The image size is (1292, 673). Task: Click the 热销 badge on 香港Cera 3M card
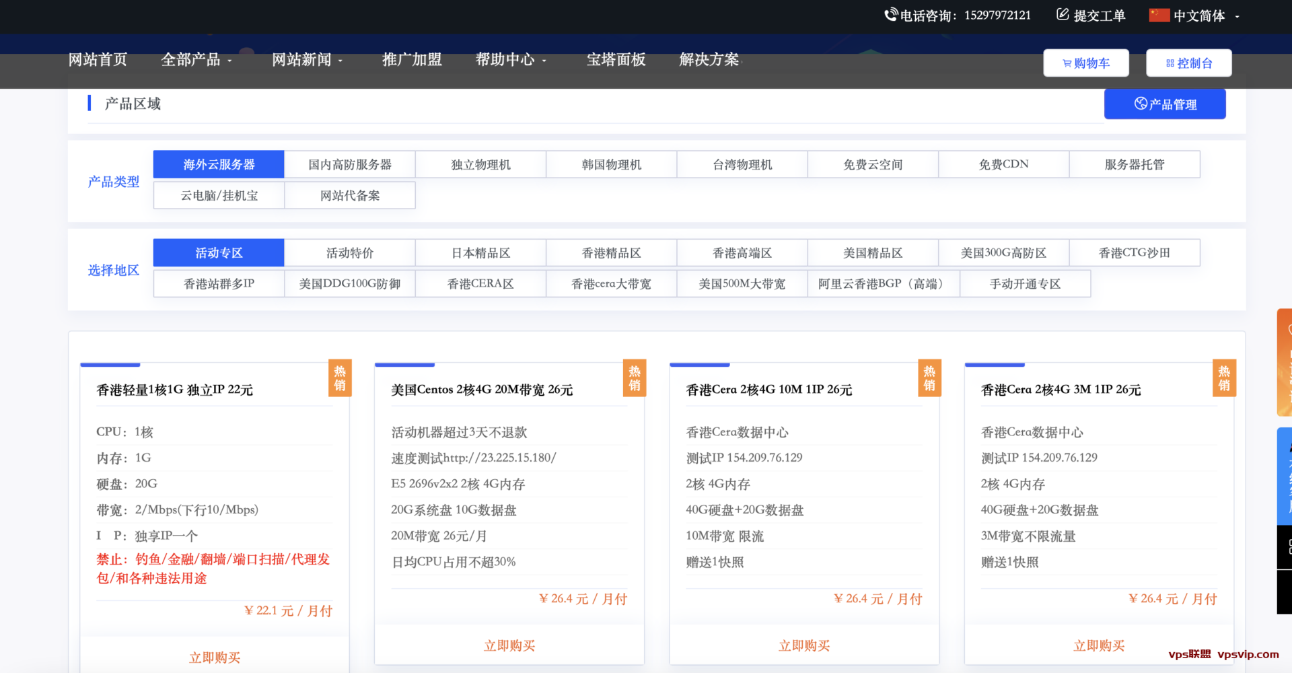[1224, 378]
